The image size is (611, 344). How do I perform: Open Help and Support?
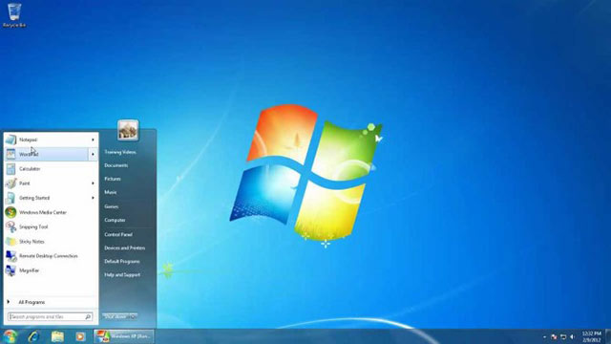pos(122,275)
